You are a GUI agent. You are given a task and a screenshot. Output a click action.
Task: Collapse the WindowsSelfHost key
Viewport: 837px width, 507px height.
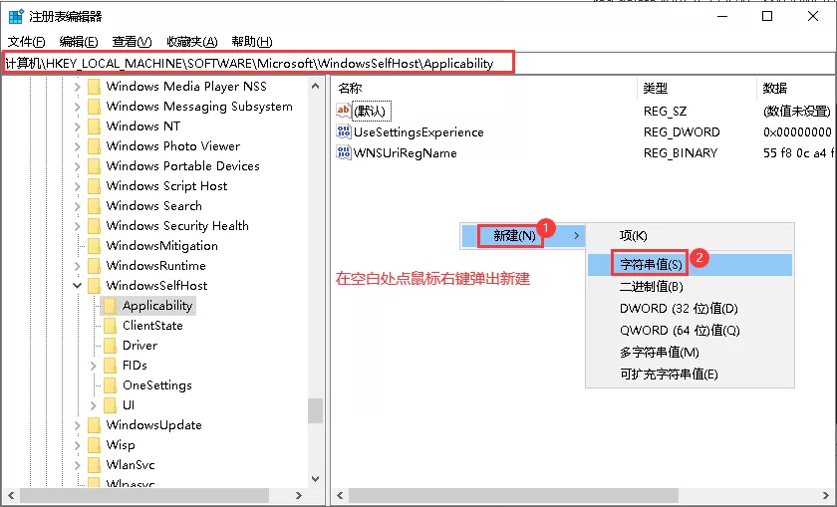78,286
